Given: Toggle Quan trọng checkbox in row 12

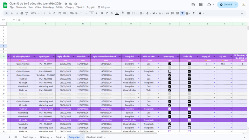Looking at the screenshot, I should pos(170,64).
